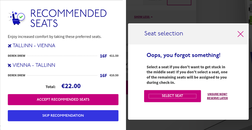Click the Tallinn - Vienna route heading
The height and width of the screenshot is (130, 252).
point(34,46)
